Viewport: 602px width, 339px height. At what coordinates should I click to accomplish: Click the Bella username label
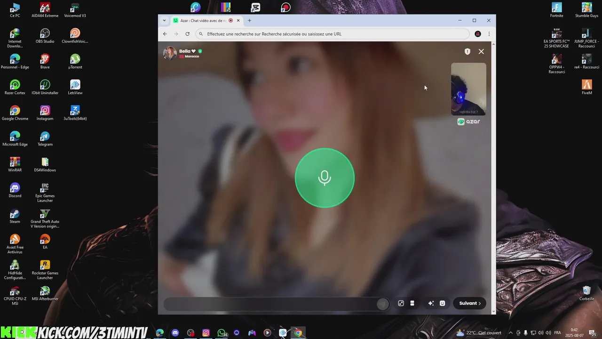coord(187,51)
